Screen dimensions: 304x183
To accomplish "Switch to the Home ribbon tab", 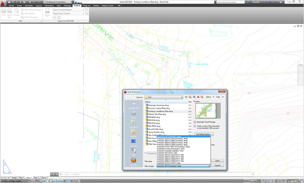I will [11, 6].
